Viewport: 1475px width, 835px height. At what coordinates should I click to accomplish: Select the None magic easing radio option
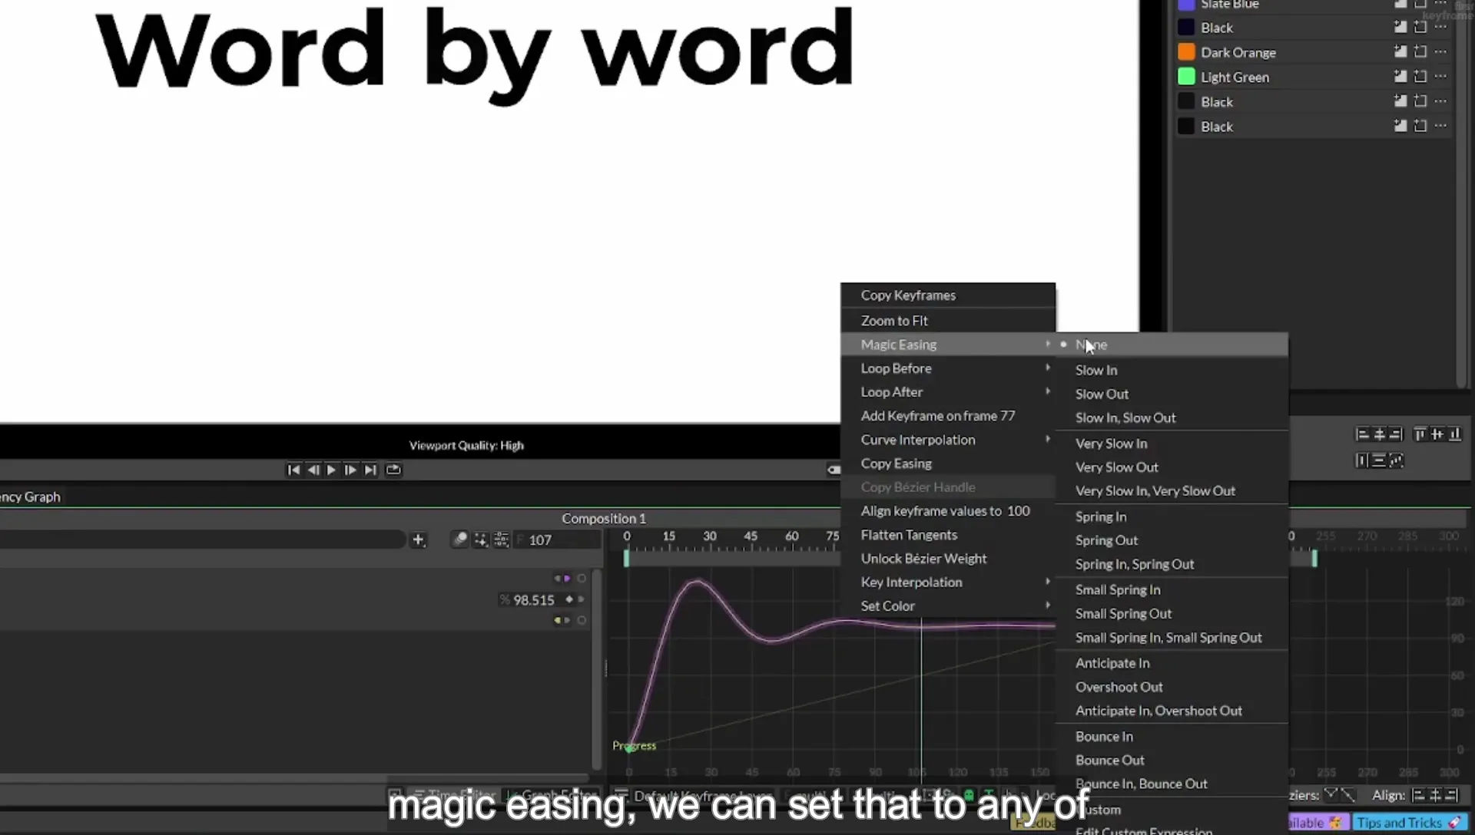point(1172,345)
